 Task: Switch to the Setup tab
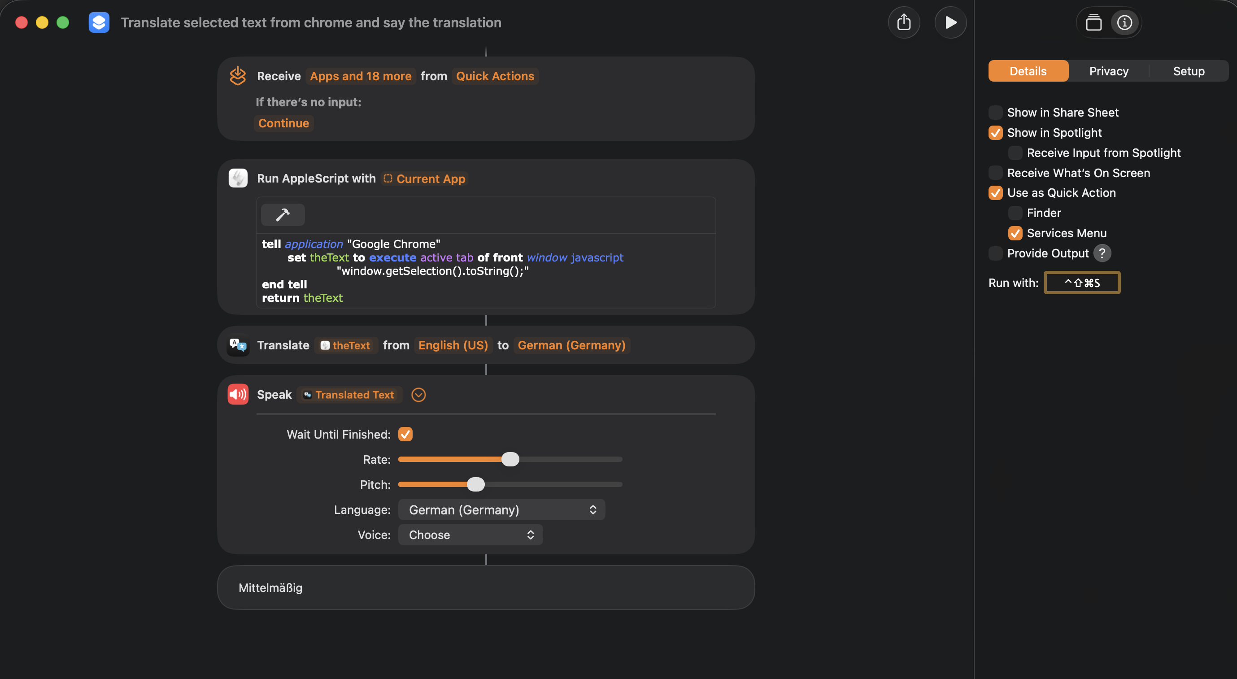(1189, 70)
